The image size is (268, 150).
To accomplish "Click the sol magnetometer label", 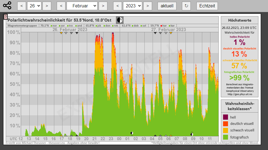I will click(144, 26).
